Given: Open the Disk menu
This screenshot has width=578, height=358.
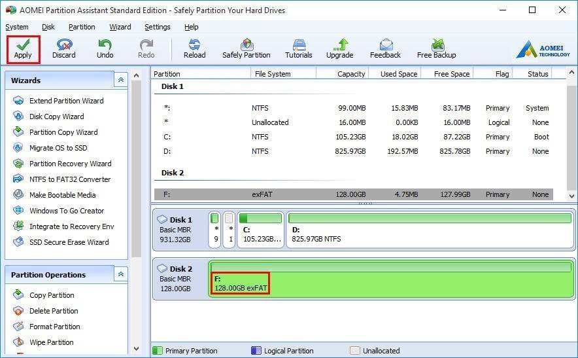Looking at the screenshot, I should tap(48, 27).
